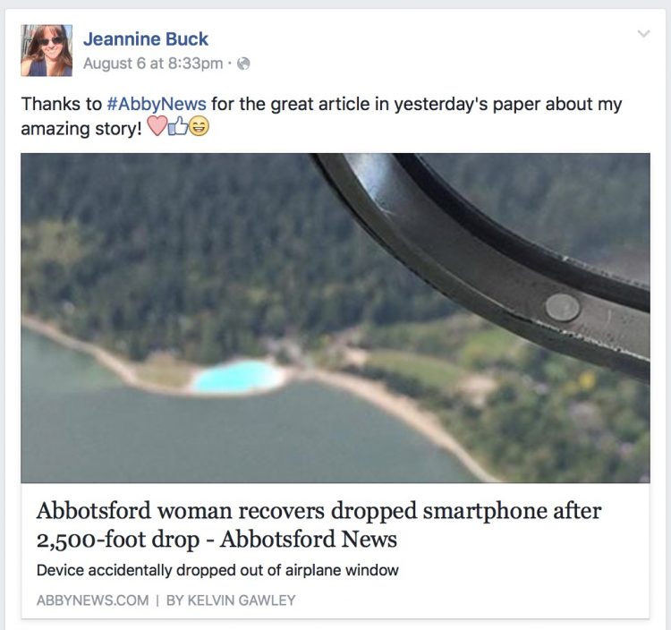Click the 'amazing story!' text line
The height and width of the screenshot is (630, 671).
click(x=81, y=128)
